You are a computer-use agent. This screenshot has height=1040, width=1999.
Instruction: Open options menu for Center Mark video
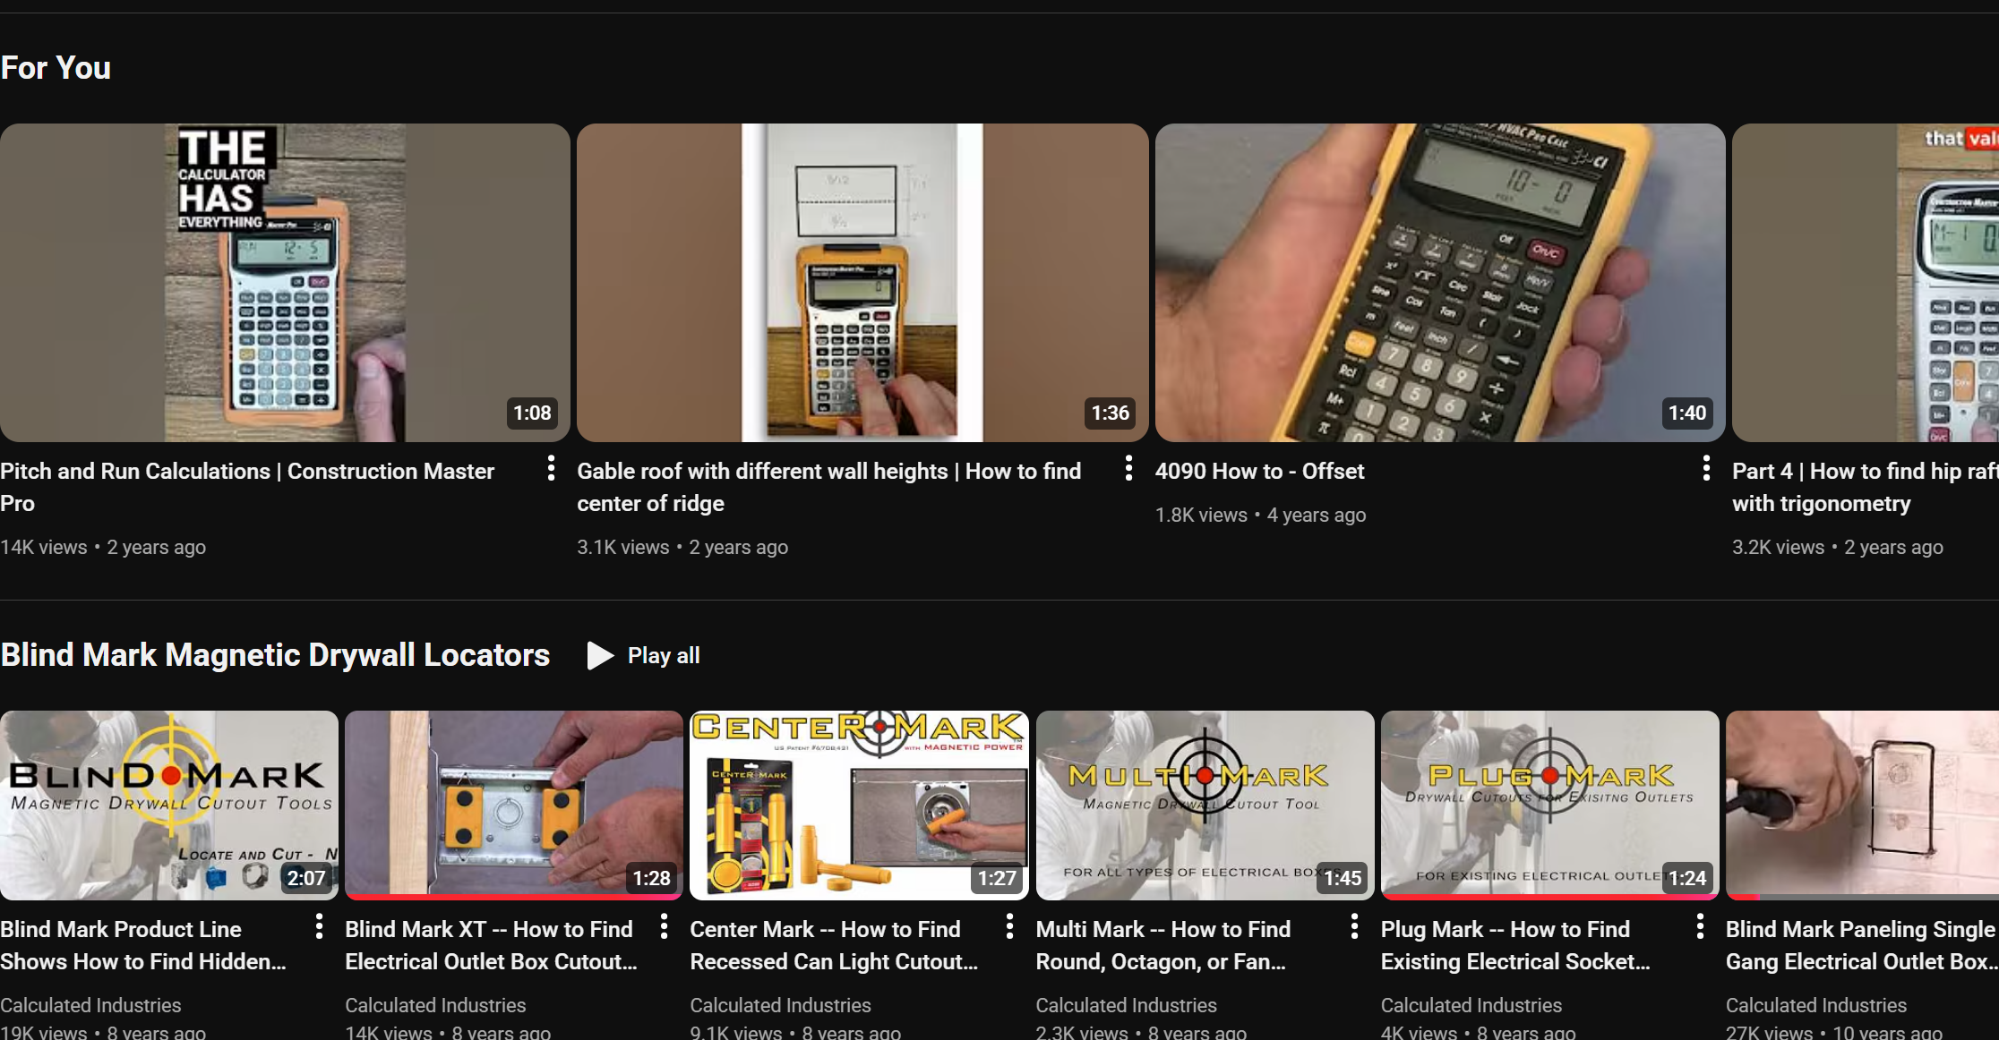1009,926
